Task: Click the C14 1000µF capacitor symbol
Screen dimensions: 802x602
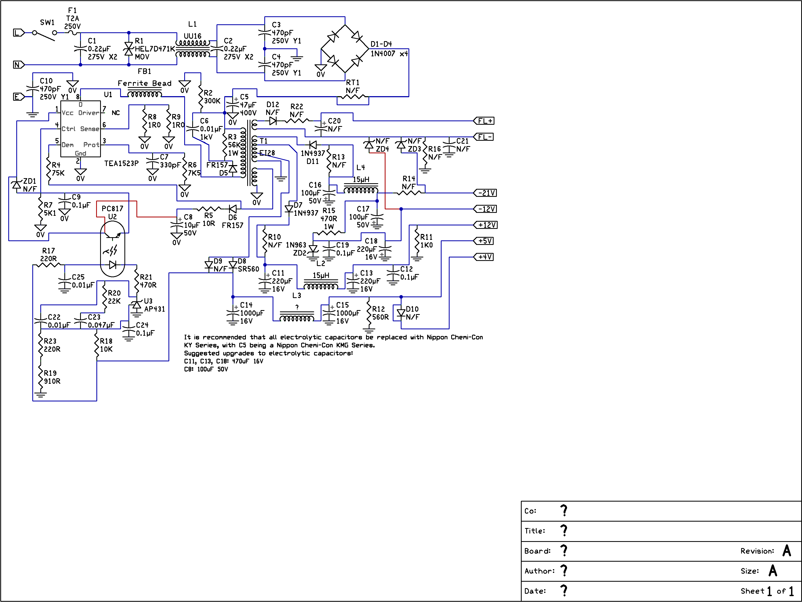Action: [x=233, y=312]
